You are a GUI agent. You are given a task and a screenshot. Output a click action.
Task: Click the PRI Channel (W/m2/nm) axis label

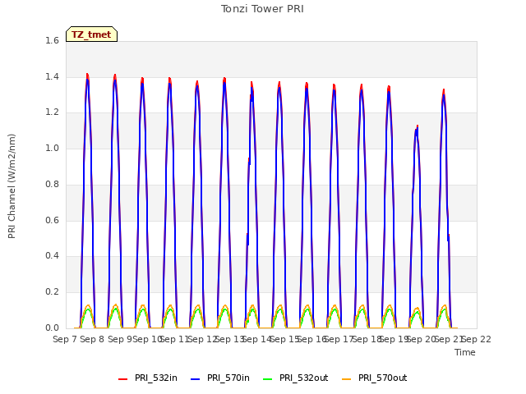[x=12, y=186]
